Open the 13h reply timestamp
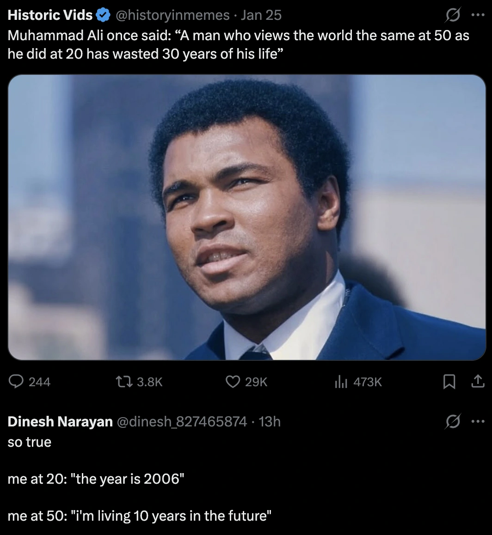Viewport: 492px width, 535px height. pyautogui.click(x=270, y=421)
